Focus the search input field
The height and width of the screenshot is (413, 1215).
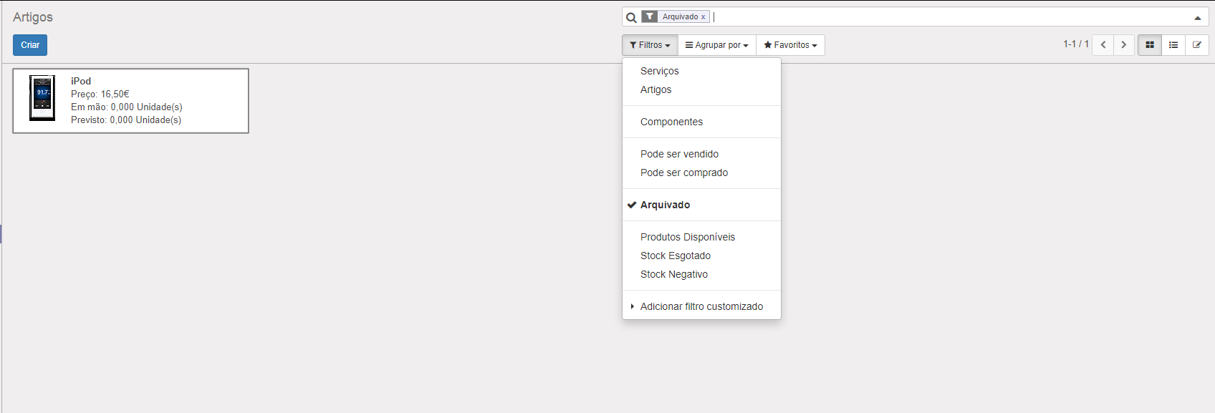coord(949,17)
